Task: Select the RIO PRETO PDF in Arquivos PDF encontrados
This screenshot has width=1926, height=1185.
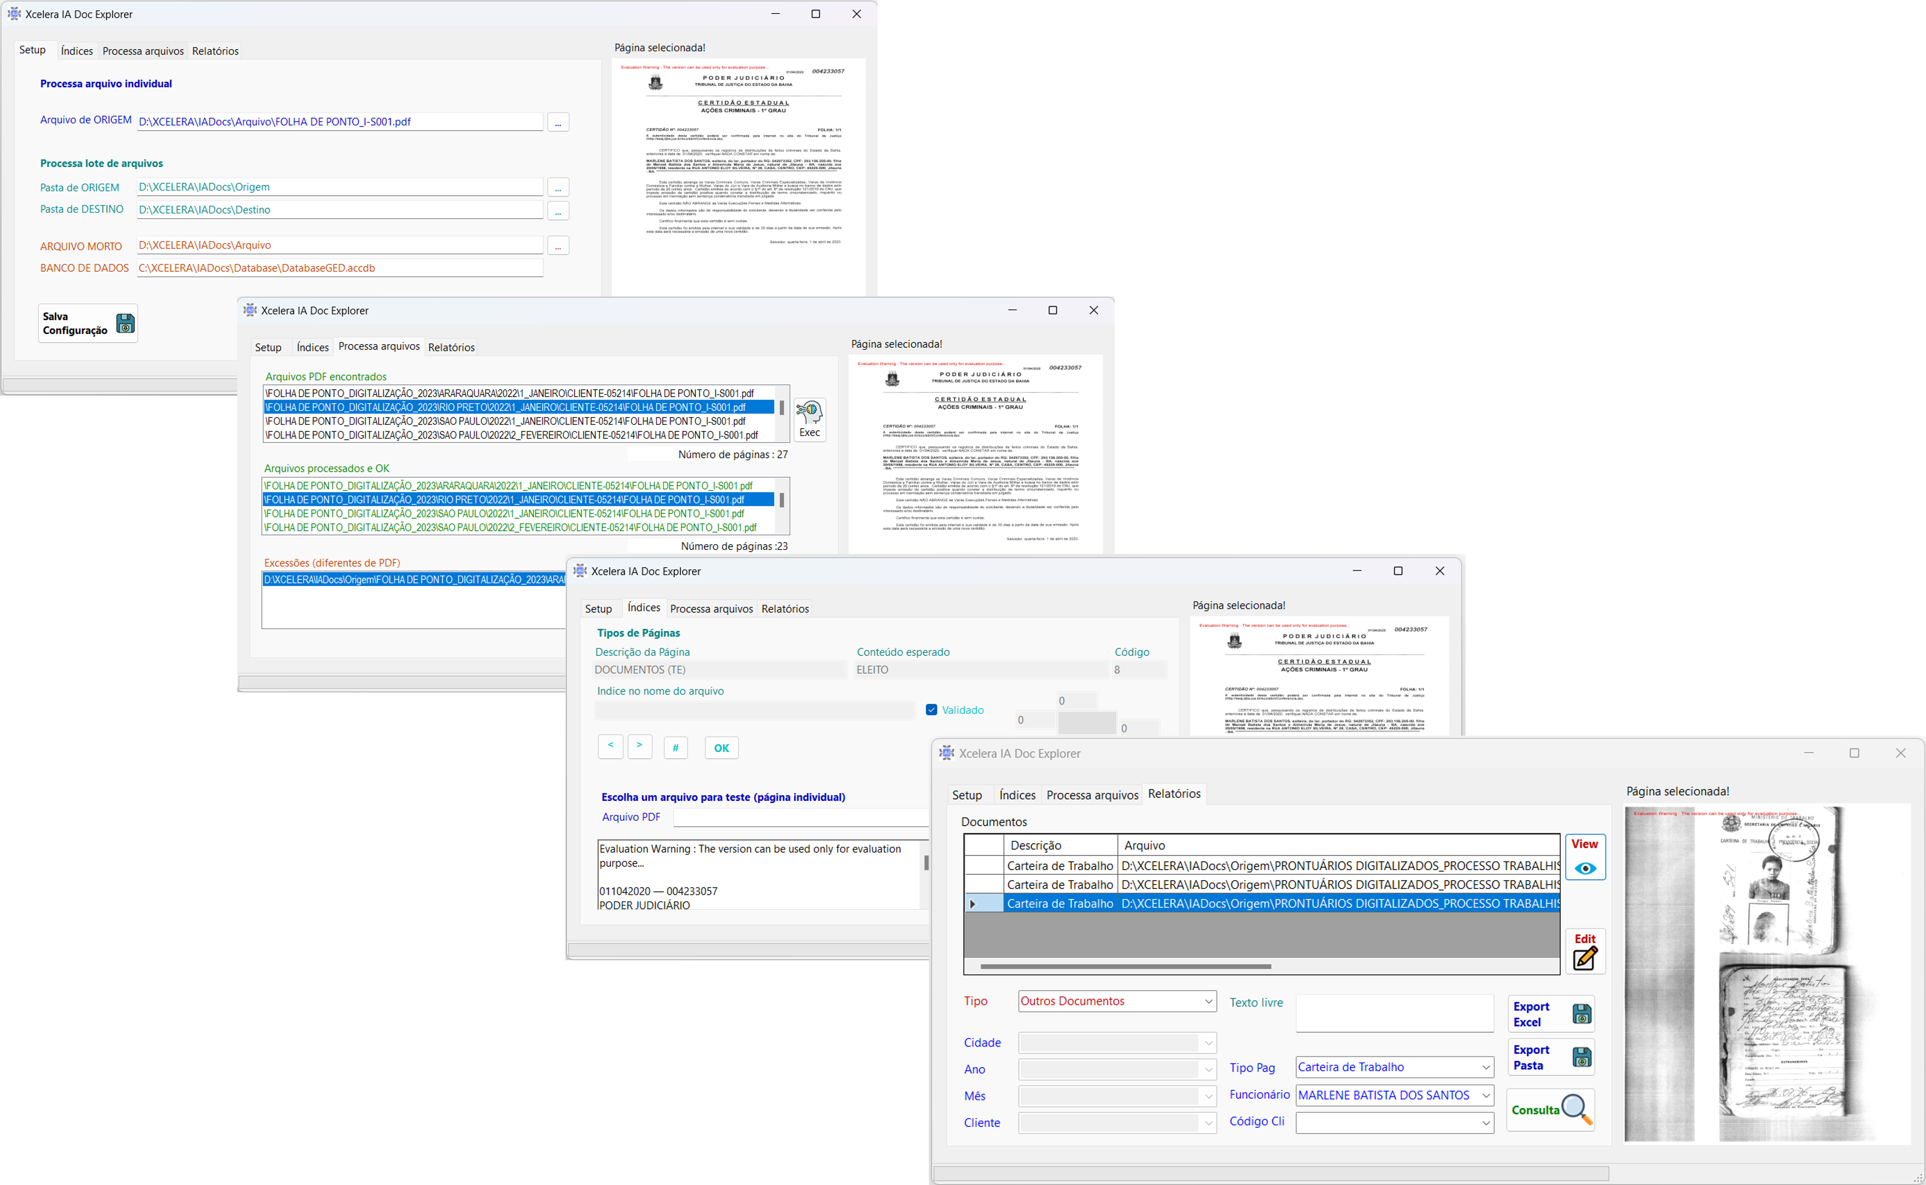Action: click(x=517, y=407)
